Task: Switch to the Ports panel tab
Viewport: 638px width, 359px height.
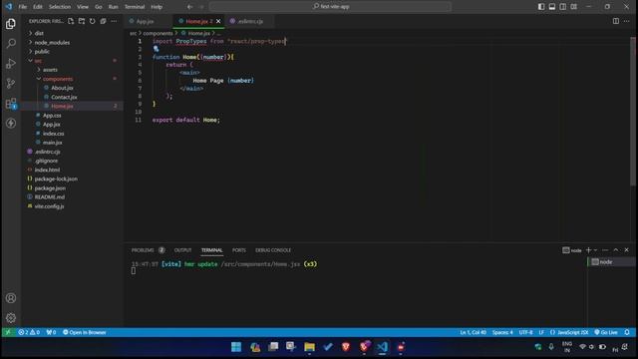Action: (239, 250)
